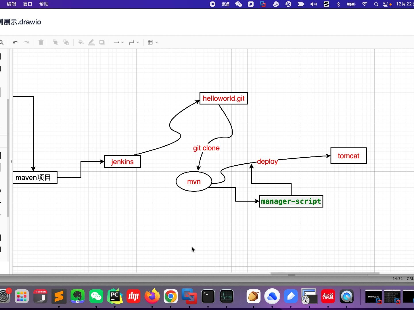Open the Line Color pencil tool

pyautogui.click(x=91, y=42)
